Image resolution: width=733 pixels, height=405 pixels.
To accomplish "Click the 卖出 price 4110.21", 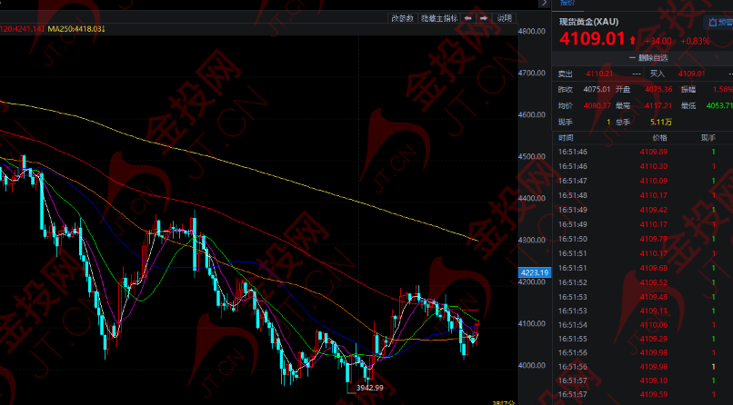I will pos(598,74).
